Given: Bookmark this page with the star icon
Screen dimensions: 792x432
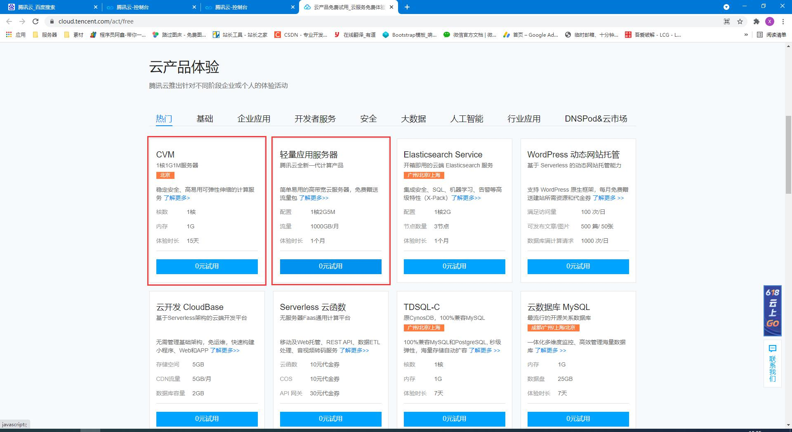Looking at the screenshot, I should click(x=740, y=21).
